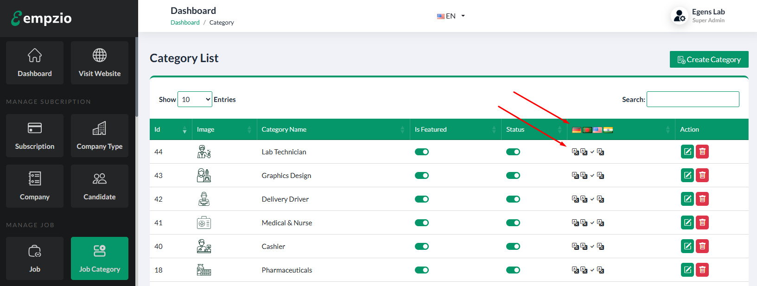Toggle Is Featured for Lab Technician
757x286 pixels.
point(421,152)
